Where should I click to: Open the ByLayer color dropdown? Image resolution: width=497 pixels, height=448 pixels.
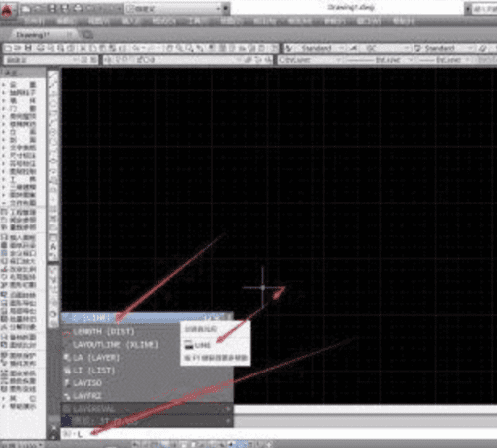(310, 60)
